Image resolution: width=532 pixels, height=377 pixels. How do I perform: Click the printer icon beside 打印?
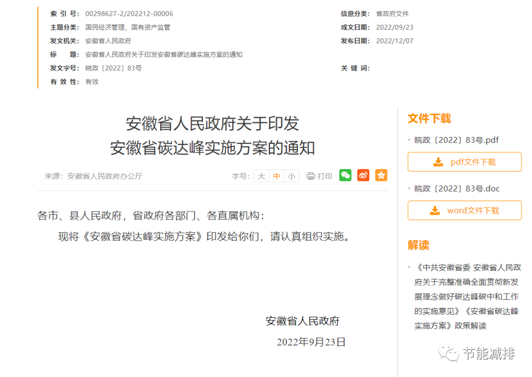pos(310,176)
